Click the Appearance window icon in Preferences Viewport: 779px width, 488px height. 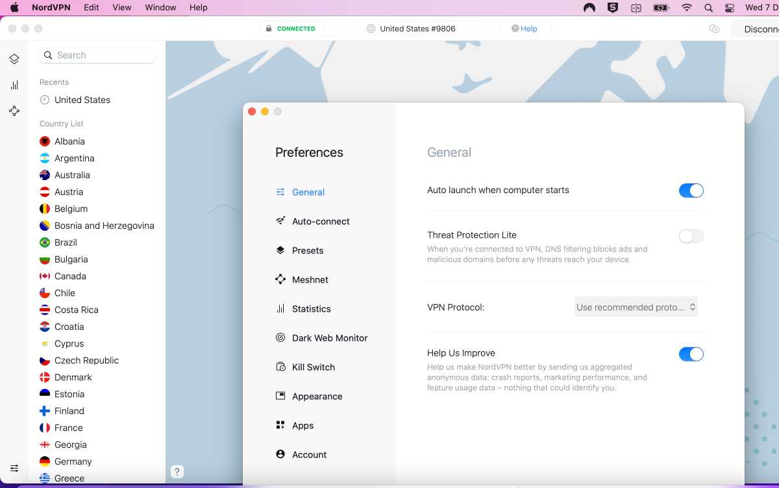[280, 396]
